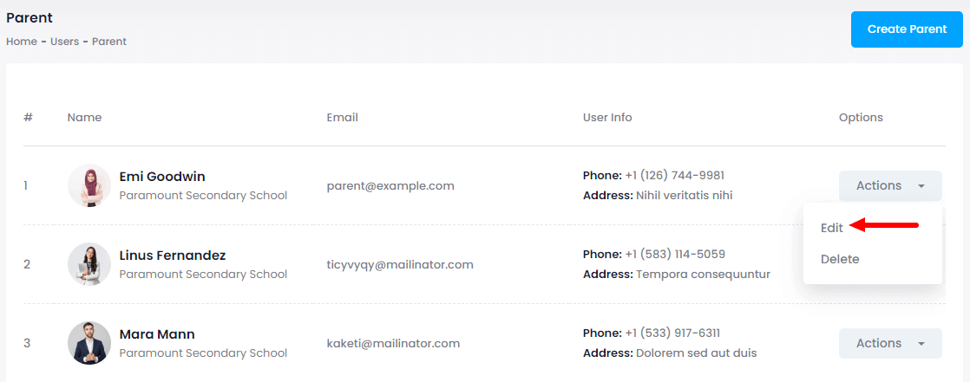The image size is (970, 382).
Task: Open Actions dropdown for Emi Goodwin
Action: pyautogui.click(x=889, y=185)
